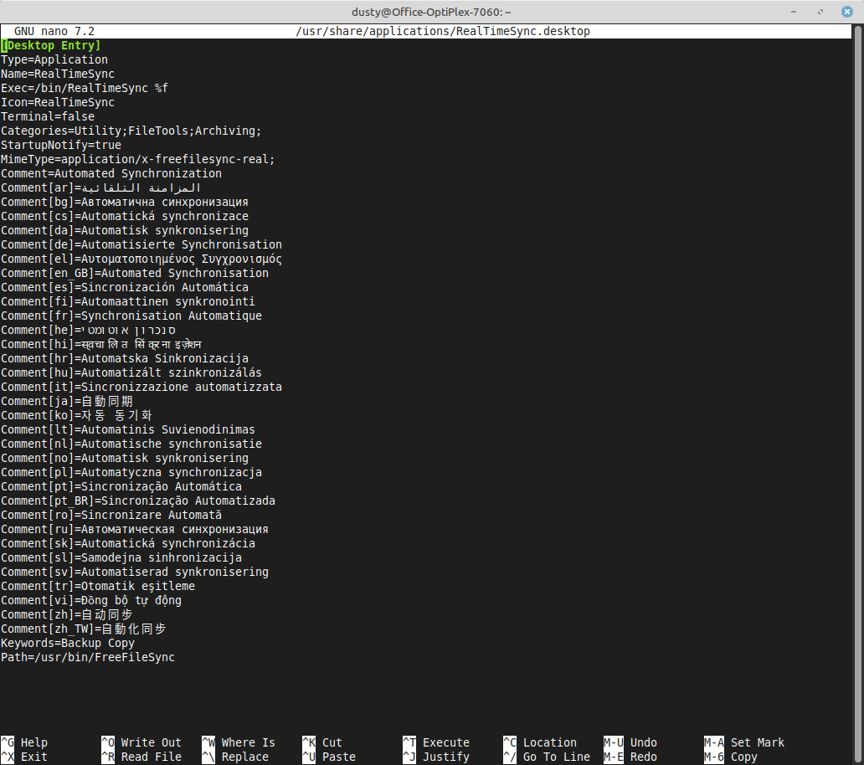Click the Comment[pt_BR]=Sincronização Automatizada line
Image resolution: width=864 pixels, height=765 pixels.
click(x=138, y=501)
